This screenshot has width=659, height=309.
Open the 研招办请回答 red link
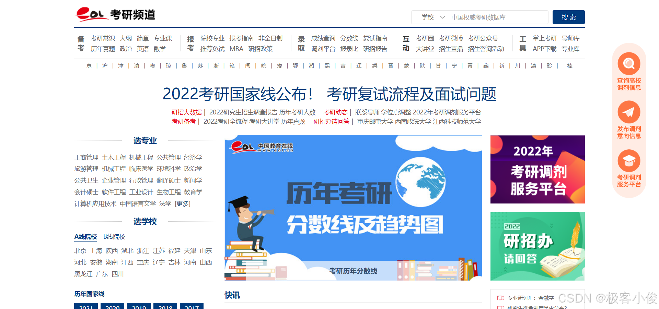click(331, 122)
